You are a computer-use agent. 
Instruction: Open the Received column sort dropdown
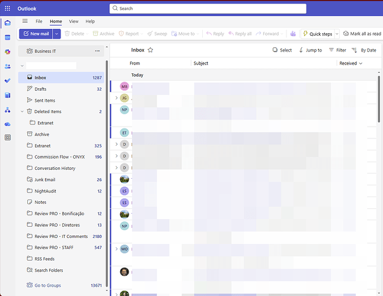tap(351, 63)
